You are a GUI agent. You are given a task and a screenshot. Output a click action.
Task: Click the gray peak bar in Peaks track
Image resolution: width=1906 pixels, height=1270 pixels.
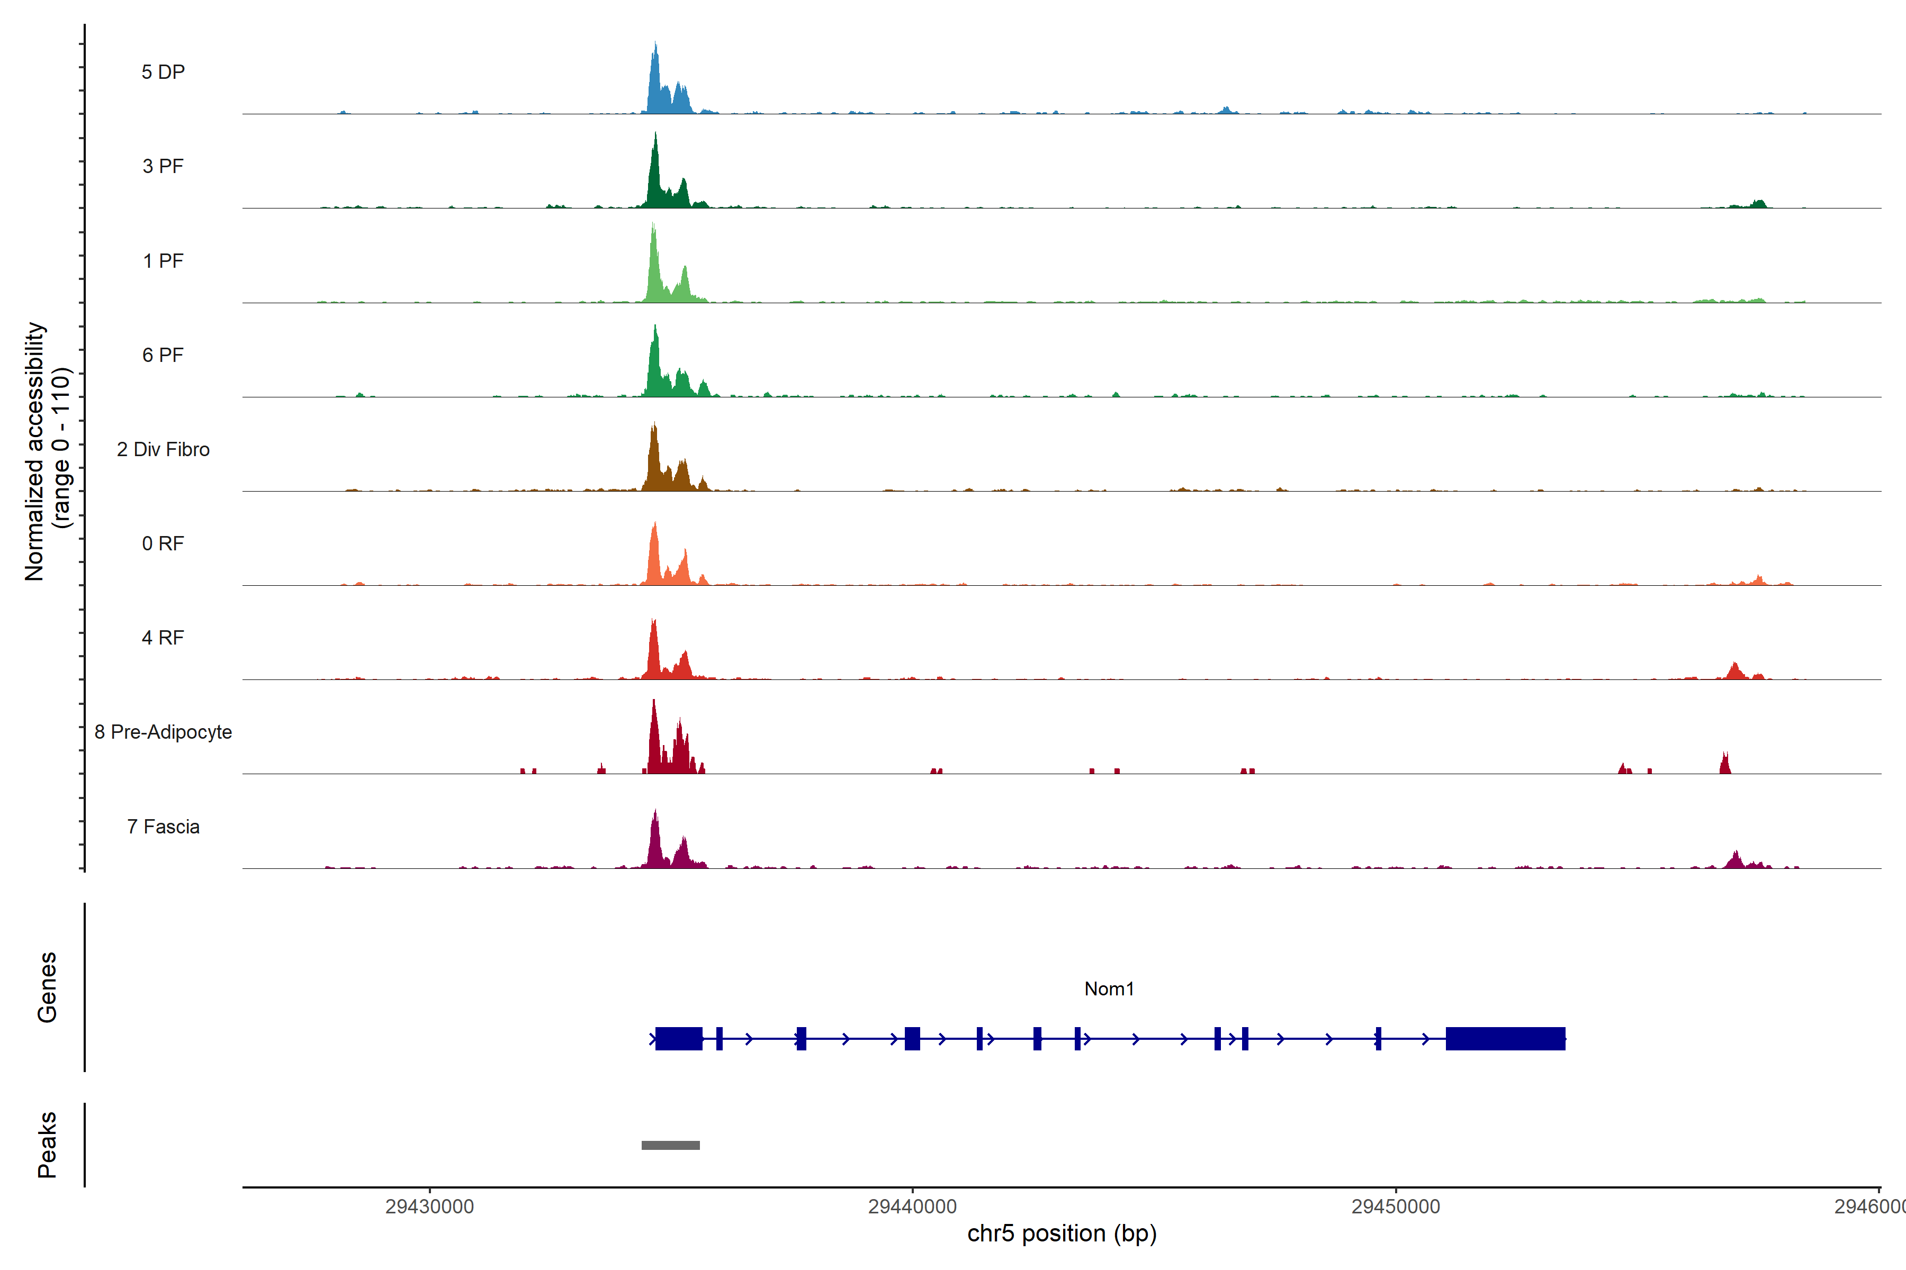[670, 1145]
